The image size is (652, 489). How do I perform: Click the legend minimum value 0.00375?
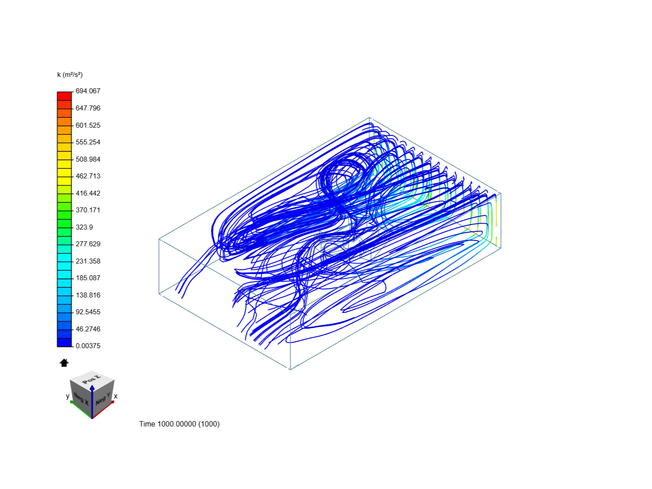coord(88,346)
